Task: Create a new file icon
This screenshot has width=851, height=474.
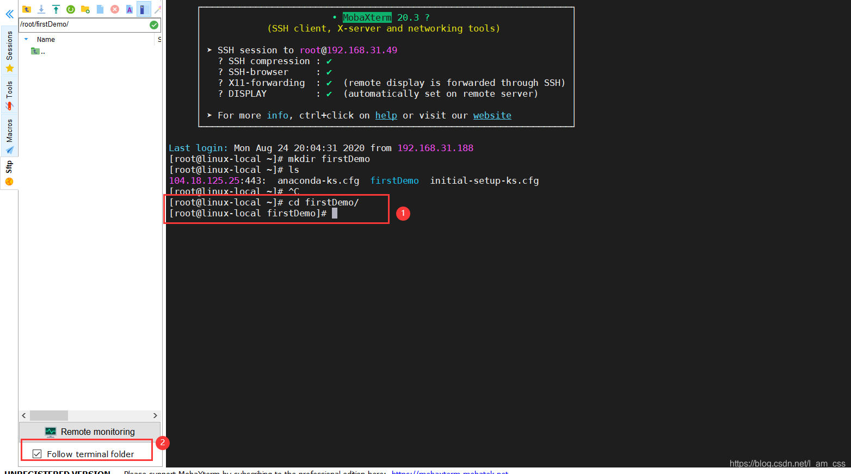Action: click(x=100, y=9)
